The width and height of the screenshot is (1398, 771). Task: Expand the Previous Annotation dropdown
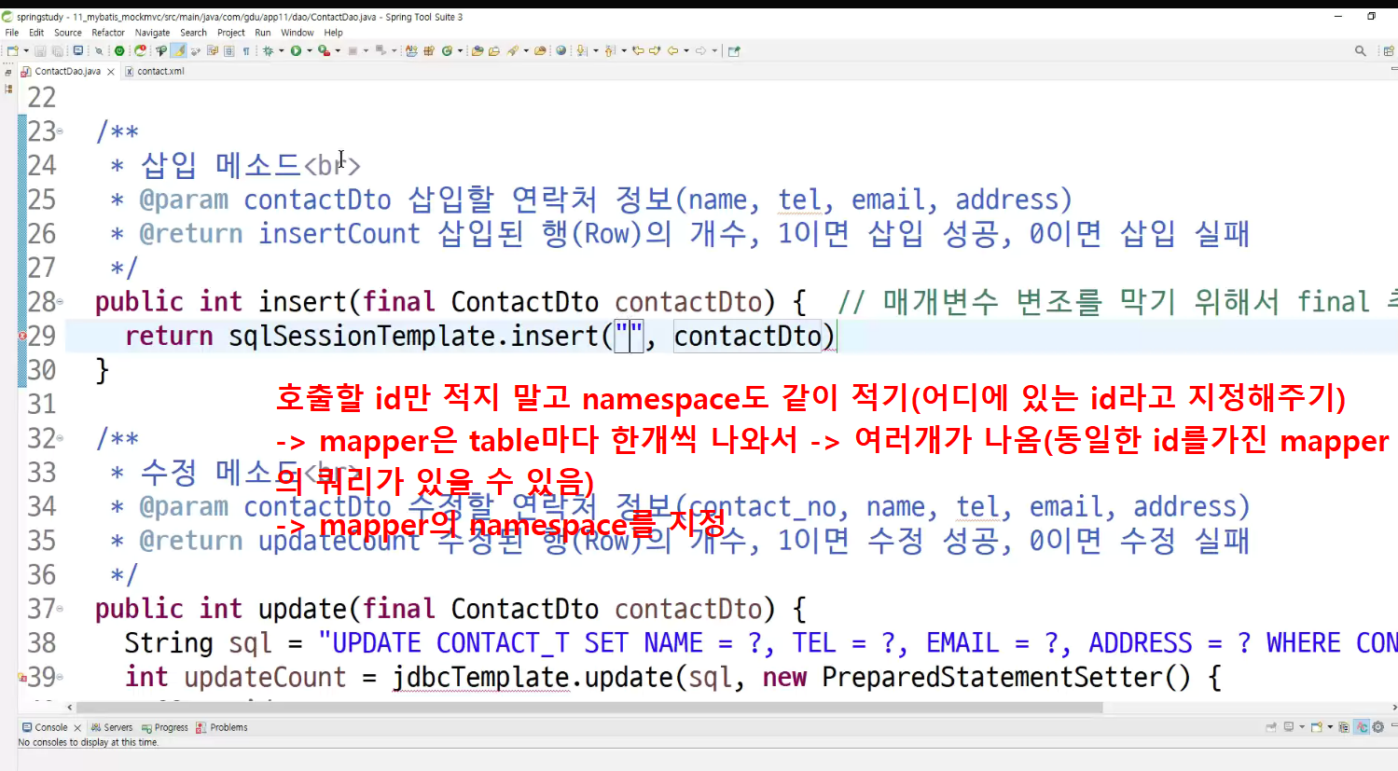624,51
